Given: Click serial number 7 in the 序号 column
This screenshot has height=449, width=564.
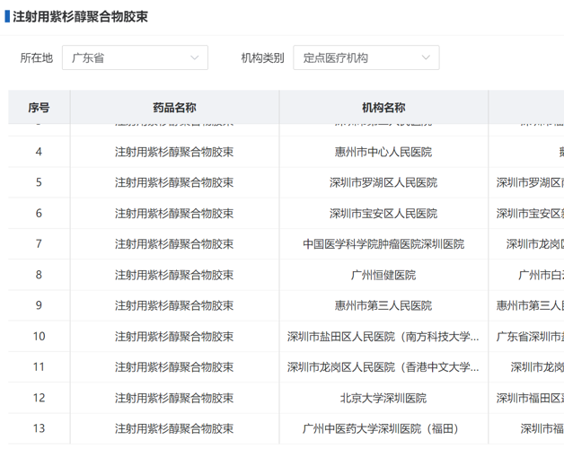Looking at the screenshot, I should point(39,244).
